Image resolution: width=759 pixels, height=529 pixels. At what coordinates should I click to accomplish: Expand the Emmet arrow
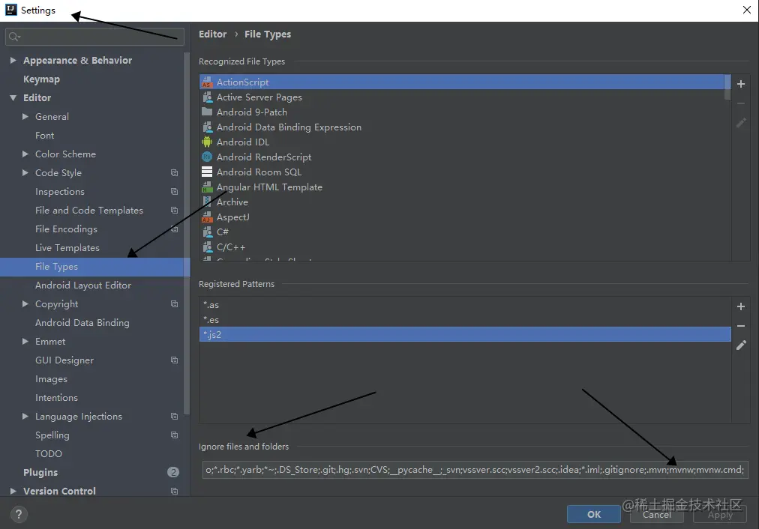tap(25, 342)
